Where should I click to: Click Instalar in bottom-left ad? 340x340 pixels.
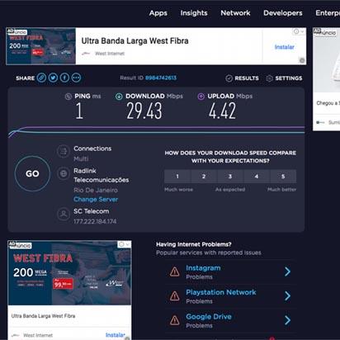pos(116,335)
